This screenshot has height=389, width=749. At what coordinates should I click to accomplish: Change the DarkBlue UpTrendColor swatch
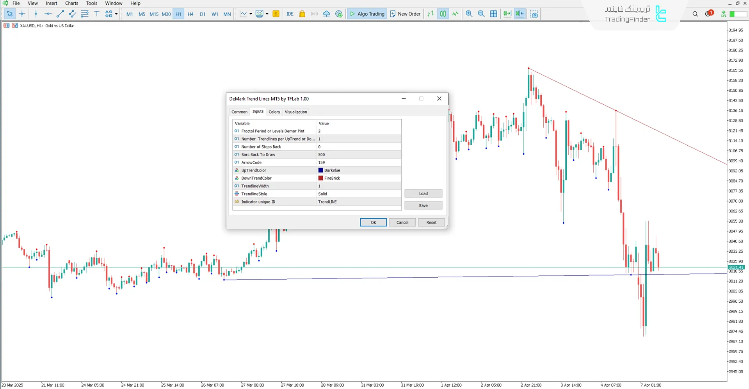coord(320,170)
